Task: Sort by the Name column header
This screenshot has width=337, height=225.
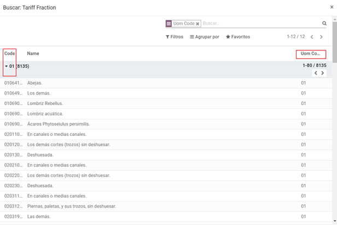Action: pos(33,54)
